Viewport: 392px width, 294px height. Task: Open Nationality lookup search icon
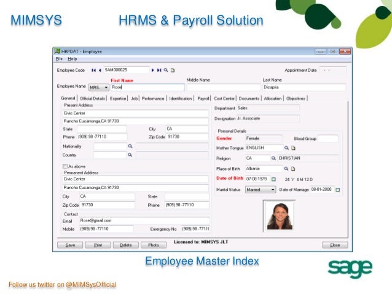pyautogui.click(x=130, y=146)
